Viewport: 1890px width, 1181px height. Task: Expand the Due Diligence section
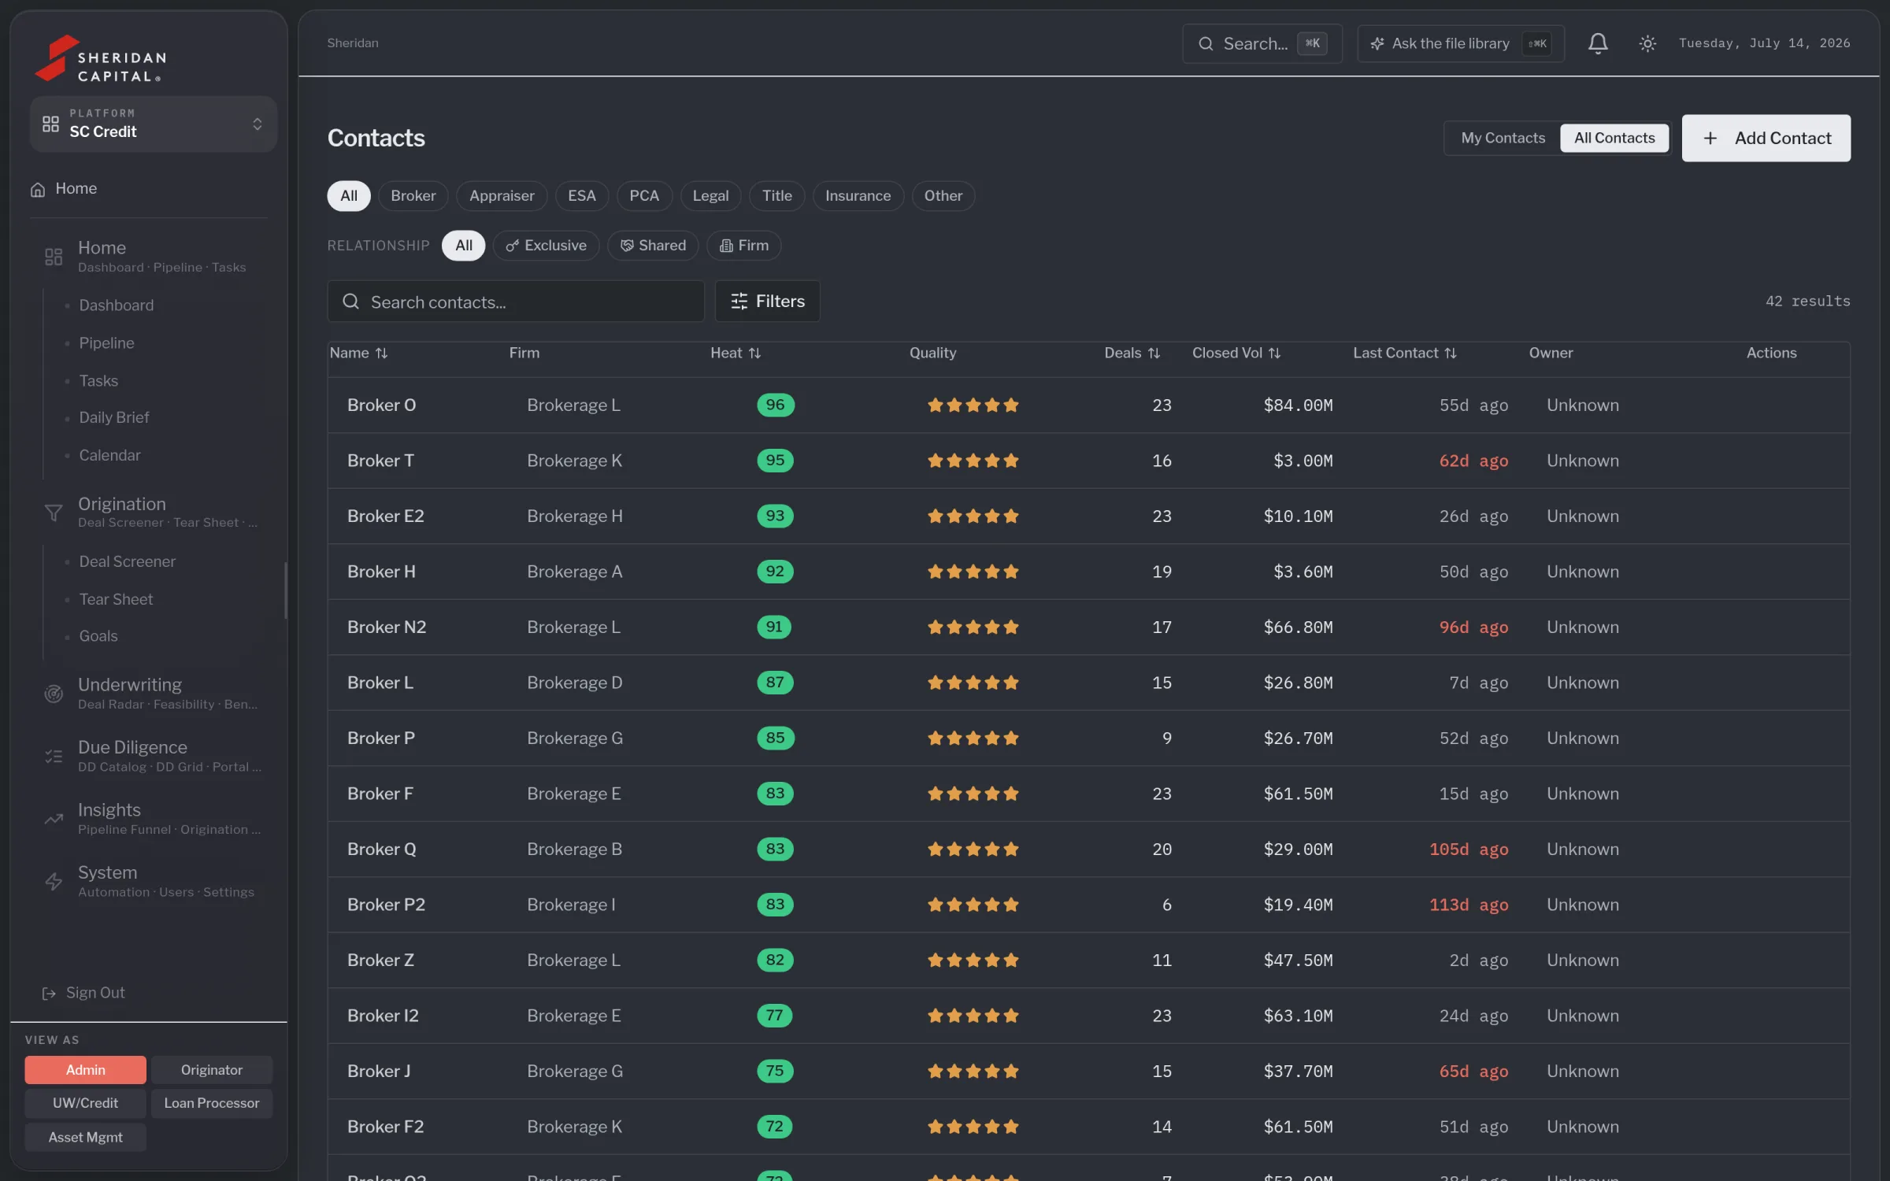tap(153, 756)
